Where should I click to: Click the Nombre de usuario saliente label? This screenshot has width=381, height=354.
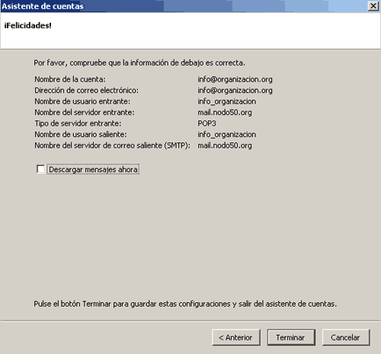point(81,135)
